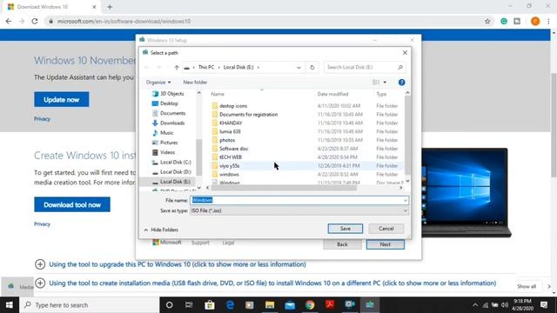
Task: Select the 'tECH WEB' folder
Action: pos(231,157)
